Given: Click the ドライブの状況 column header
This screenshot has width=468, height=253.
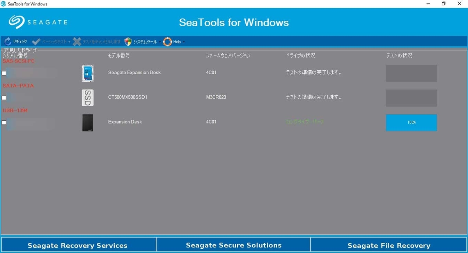Looking at the screenshot, I should point(301,55).
